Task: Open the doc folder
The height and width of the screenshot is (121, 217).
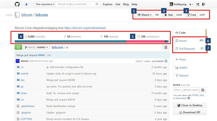Action: 23,80
